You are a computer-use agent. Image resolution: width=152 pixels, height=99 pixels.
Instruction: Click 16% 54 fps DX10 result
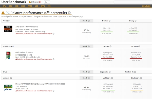pos(136,60)
